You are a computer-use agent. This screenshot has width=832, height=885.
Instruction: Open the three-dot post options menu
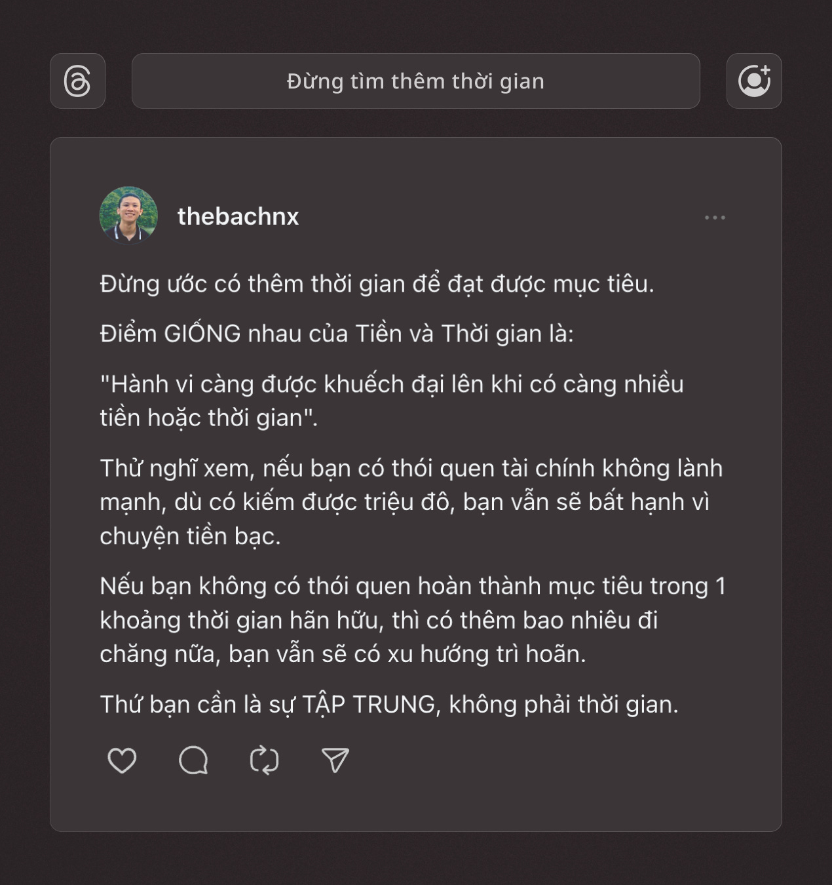point(715,218)
